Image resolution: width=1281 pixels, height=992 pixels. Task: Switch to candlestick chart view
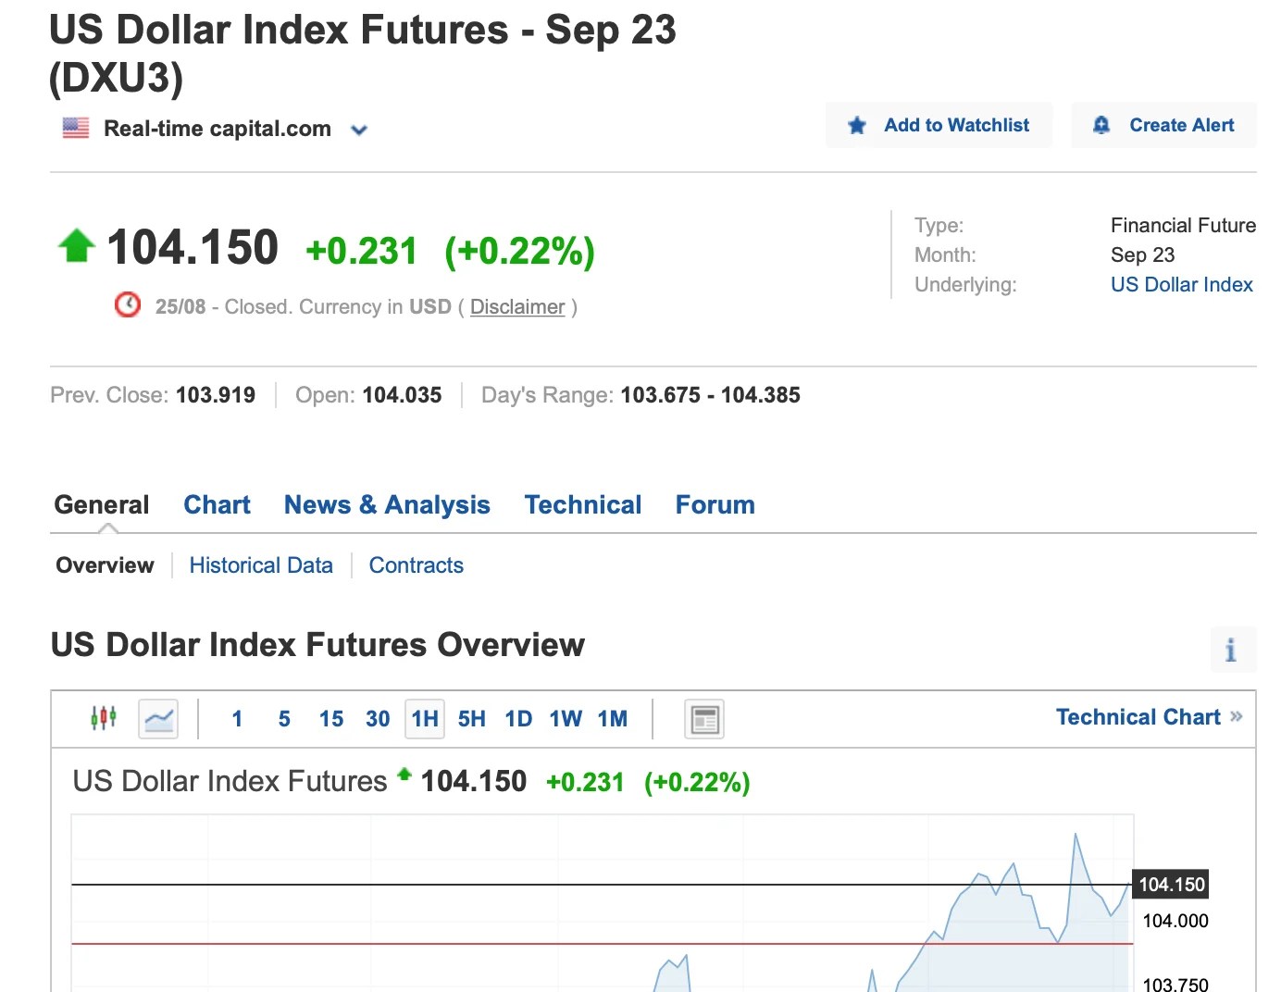tap(103, 718)
